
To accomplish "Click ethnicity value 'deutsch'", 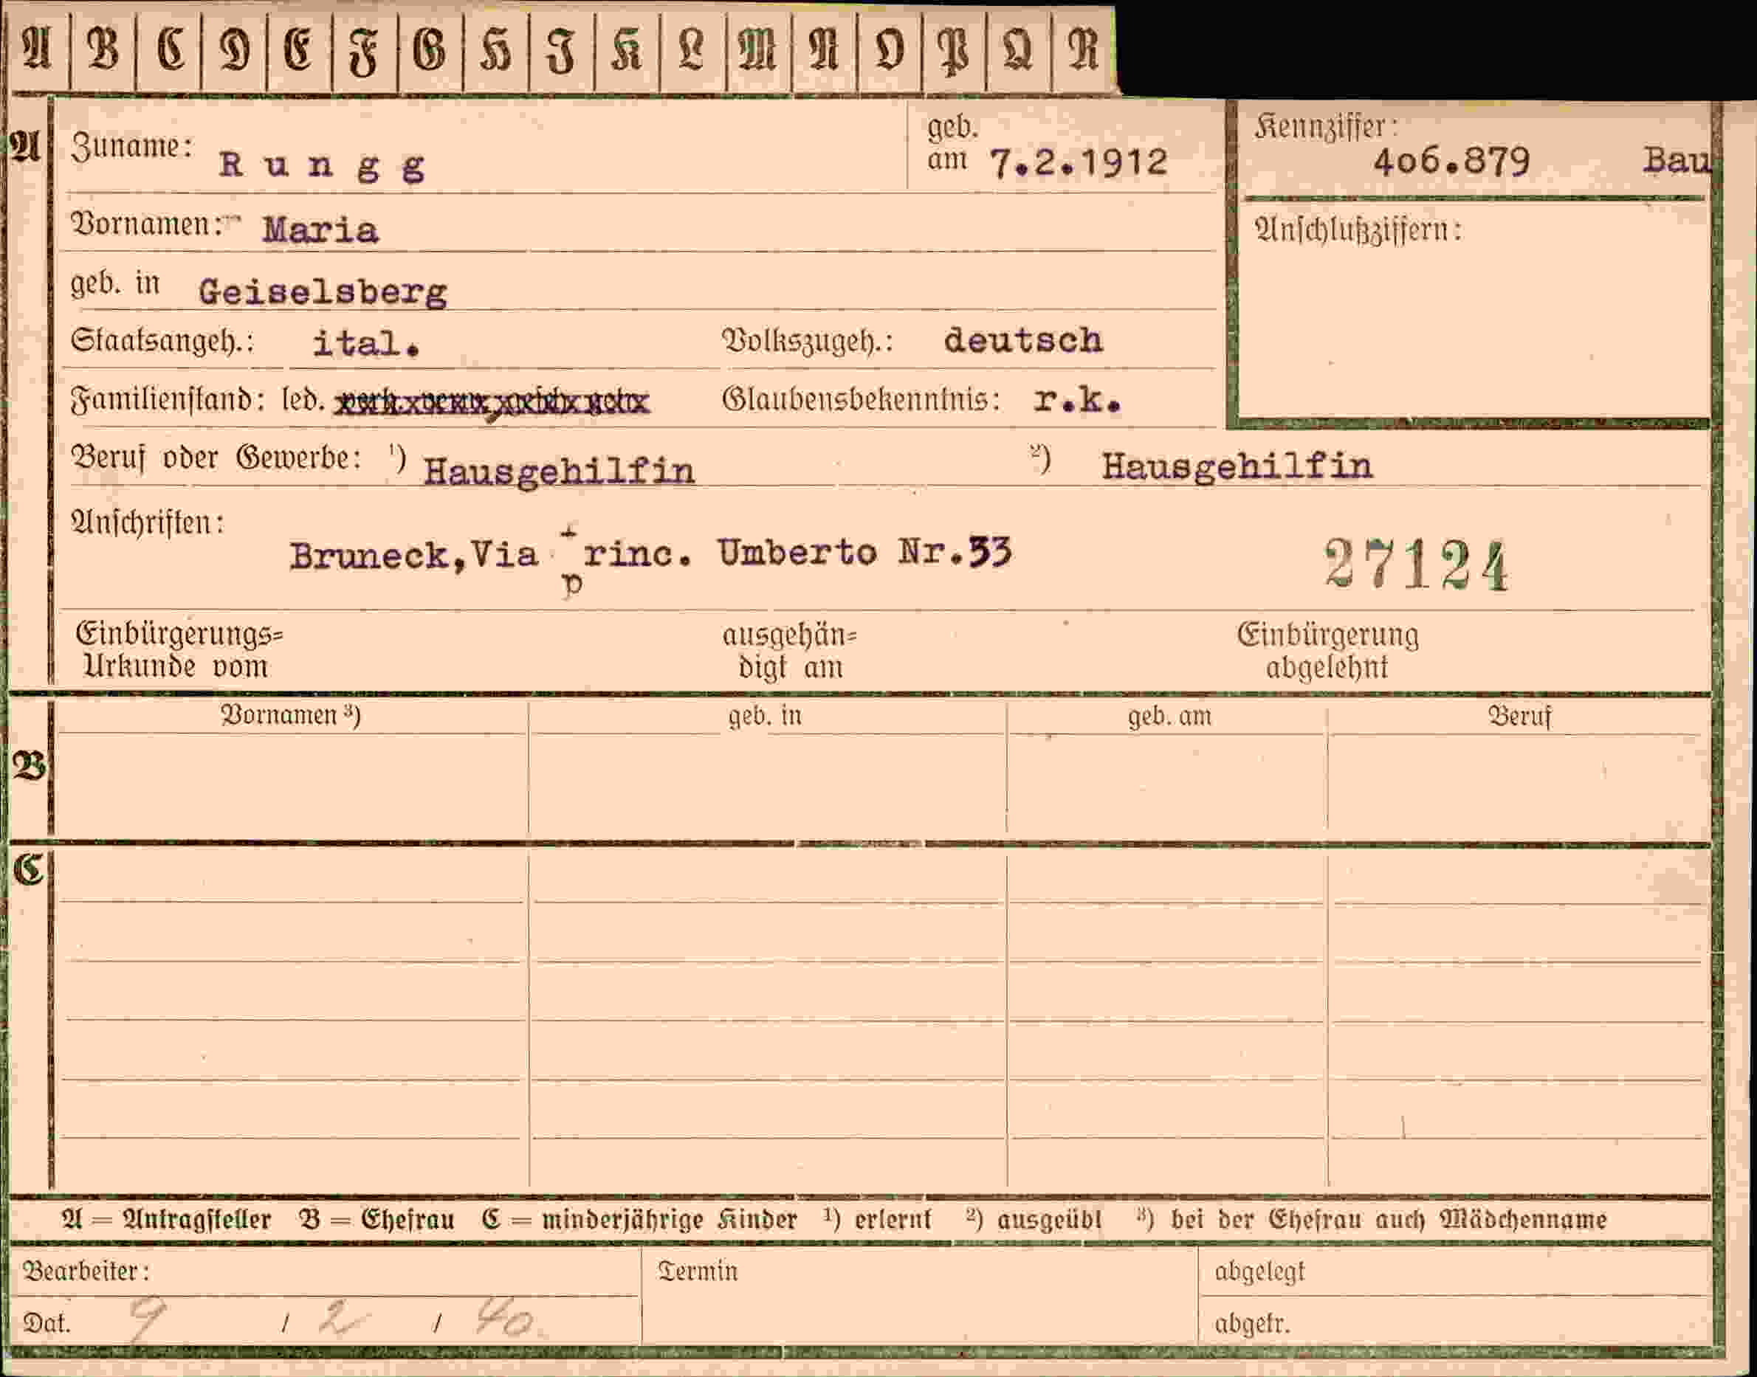I will click(x=1022, y=340).
